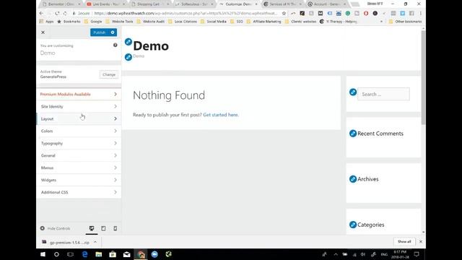
Task: Expand the Site Identity section
Action: (79, 106)
